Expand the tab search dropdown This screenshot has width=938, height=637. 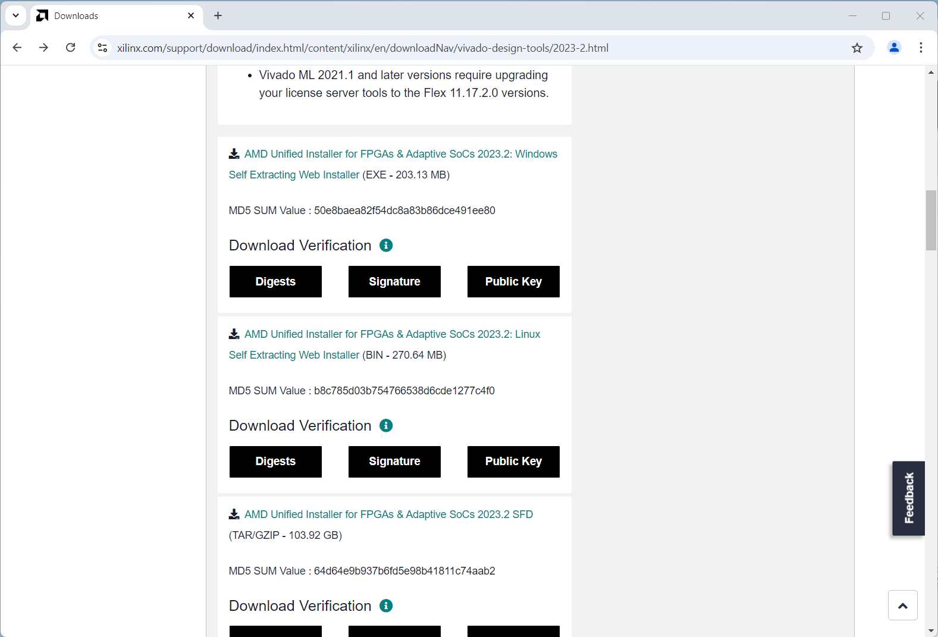[x=16, y=16]
